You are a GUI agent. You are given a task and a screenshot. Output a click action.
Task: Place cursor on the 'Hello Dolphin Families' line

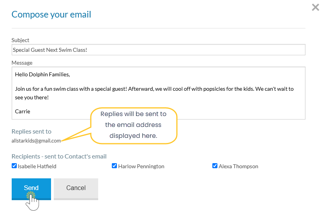point(42,74)
